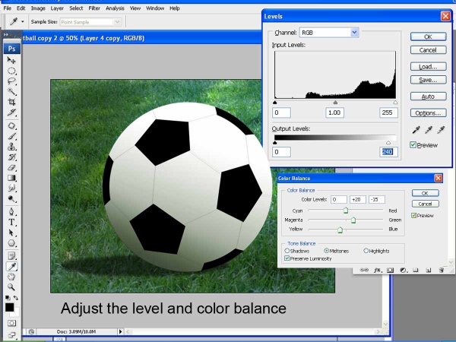Click the add layer mask icon
The width and height of the screenshot is (456, 342).
pos(391,270)
